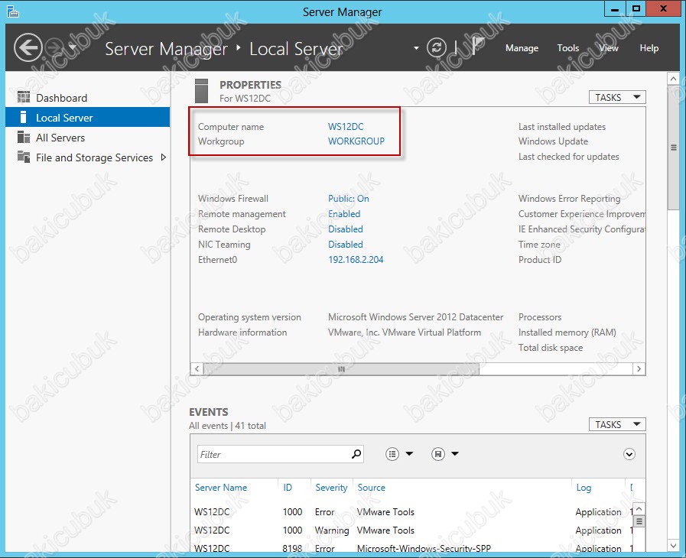Click the Remote management Enabled link
Image resolution: width=686 pixels, height=558 pixels.
[x=344, y=214]
